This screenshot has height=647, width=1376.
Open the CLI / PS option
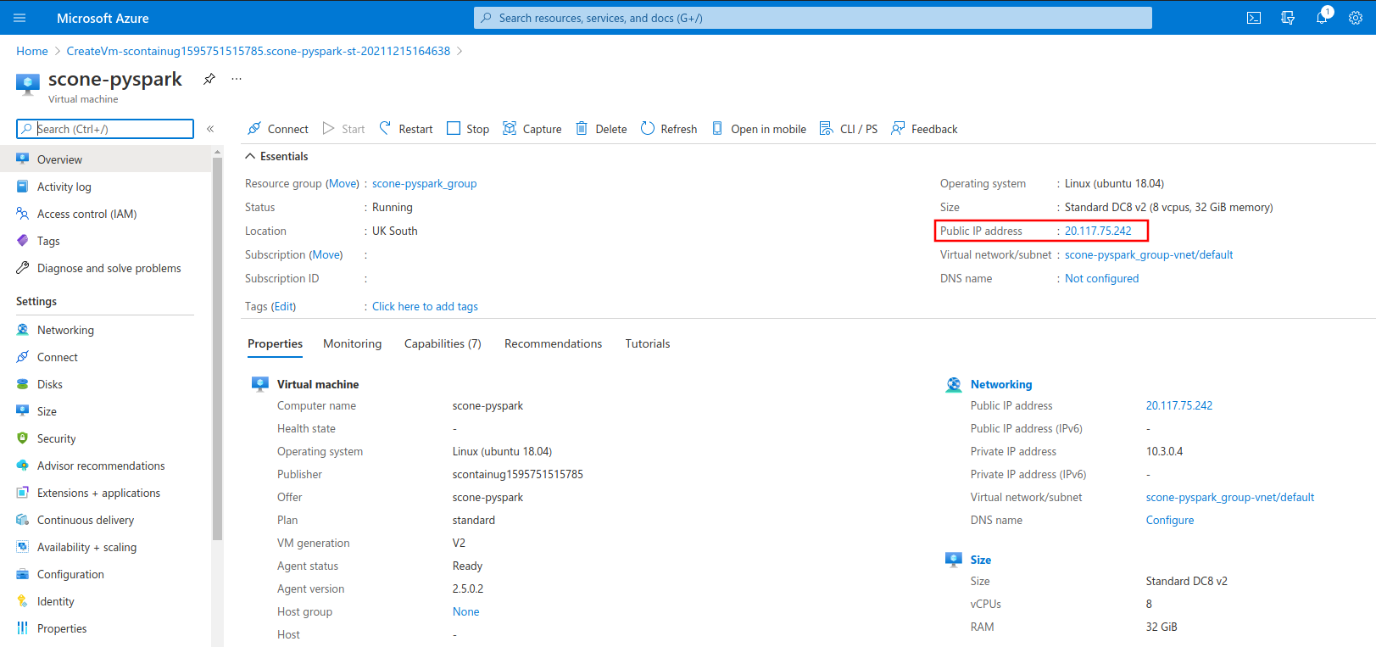(849, 129)
